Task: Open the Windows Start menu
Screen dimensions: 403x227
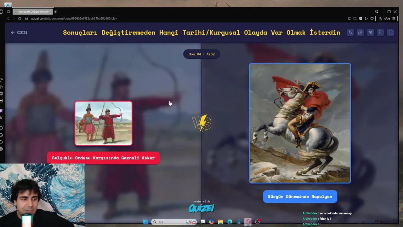Action: pyautogui.click(x=145, y=222)
